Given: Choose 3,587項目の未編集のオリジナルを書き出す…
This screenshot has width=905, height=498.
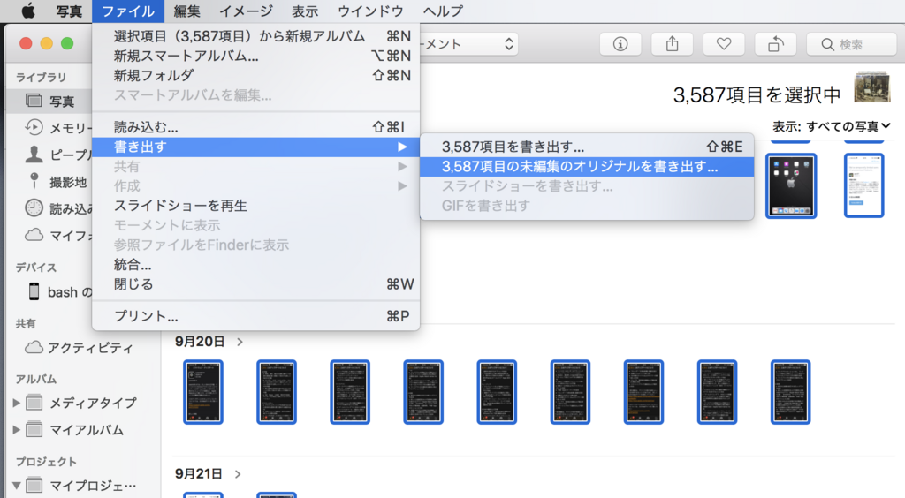Looking at the screenshot, I should point(587,167).
